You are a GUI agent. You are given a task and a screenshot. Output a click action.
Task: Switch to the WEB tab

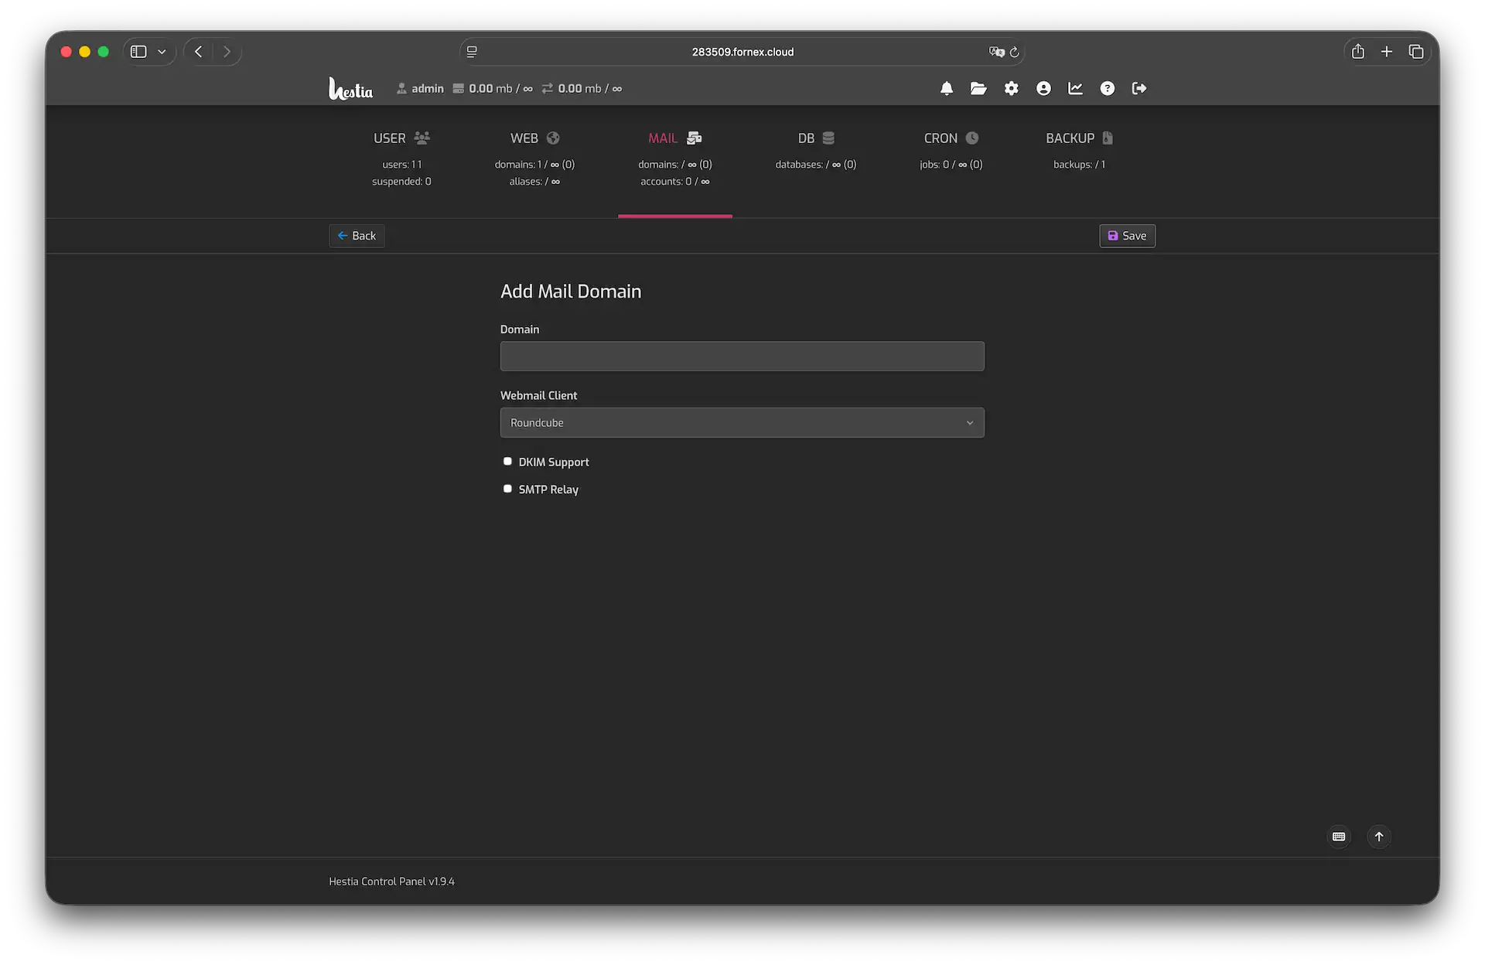pyautogui.click(x=534, y=138)
